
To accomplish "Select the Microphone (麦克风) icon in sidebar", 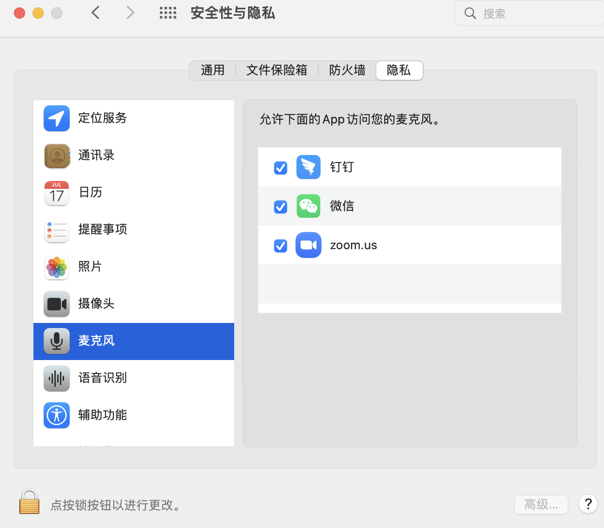I will point(57,341).
